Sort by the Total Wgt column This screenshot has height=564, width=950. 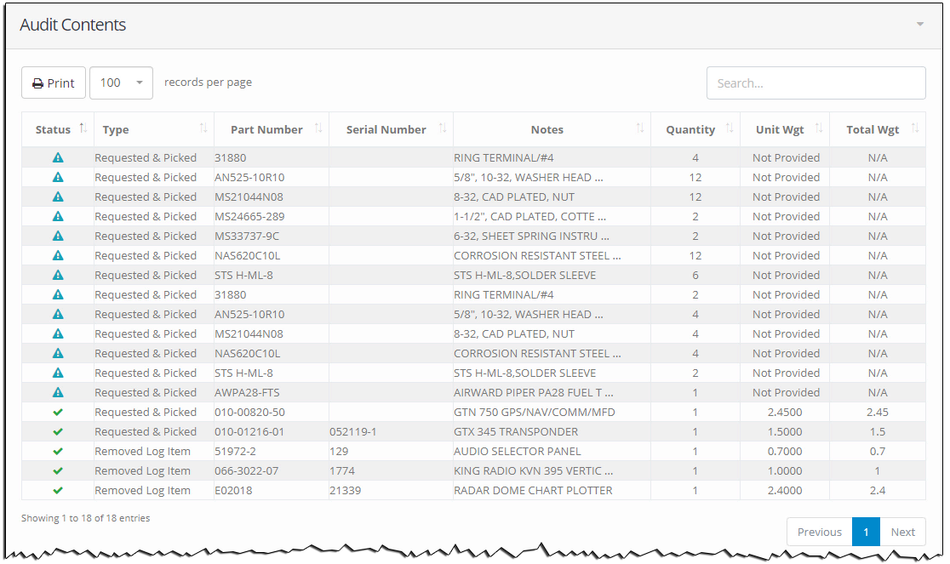pyautogui.click(x=878, y=129)
